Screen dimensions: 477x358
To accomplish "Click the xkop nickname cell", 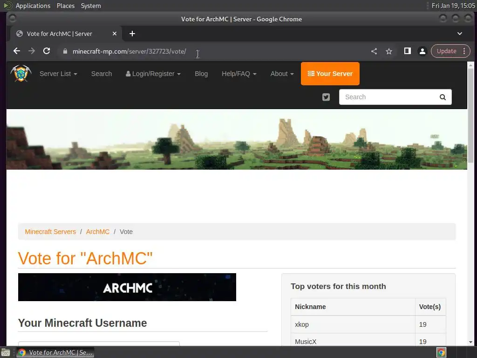I will click(x=353, y=324).
